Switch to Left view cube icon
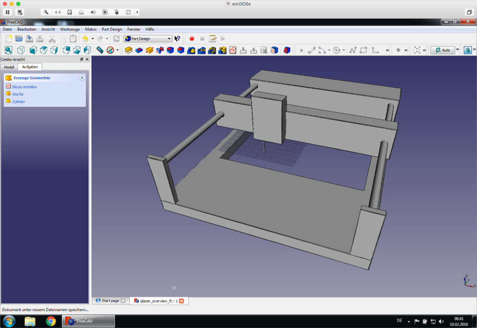The width and height of the screenshot is (477, 328). (x=87, y=50)
